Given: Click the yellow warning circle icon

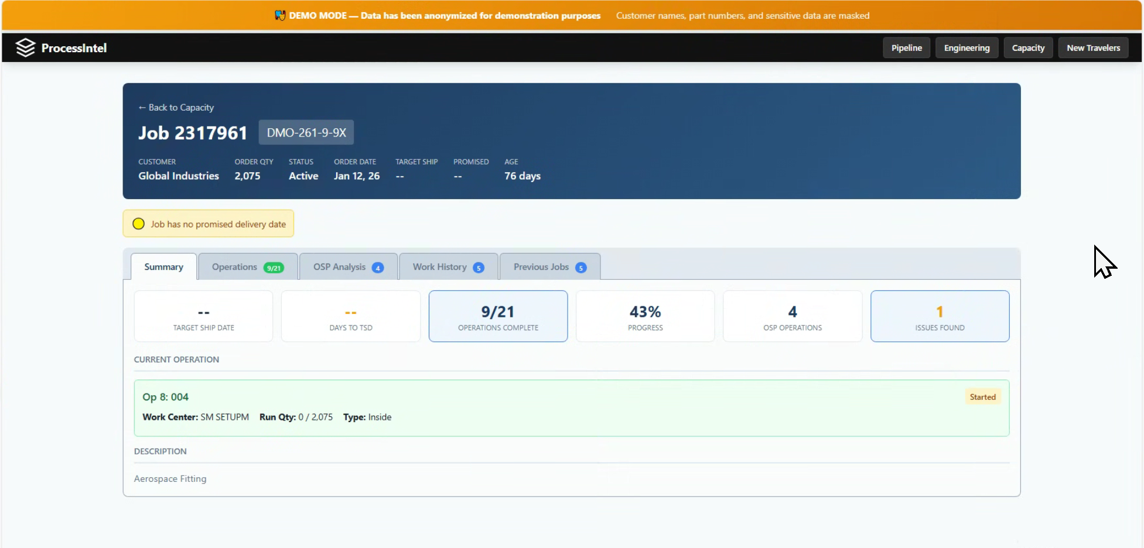Looking at the screenshot, I should [x=138, y=224].
